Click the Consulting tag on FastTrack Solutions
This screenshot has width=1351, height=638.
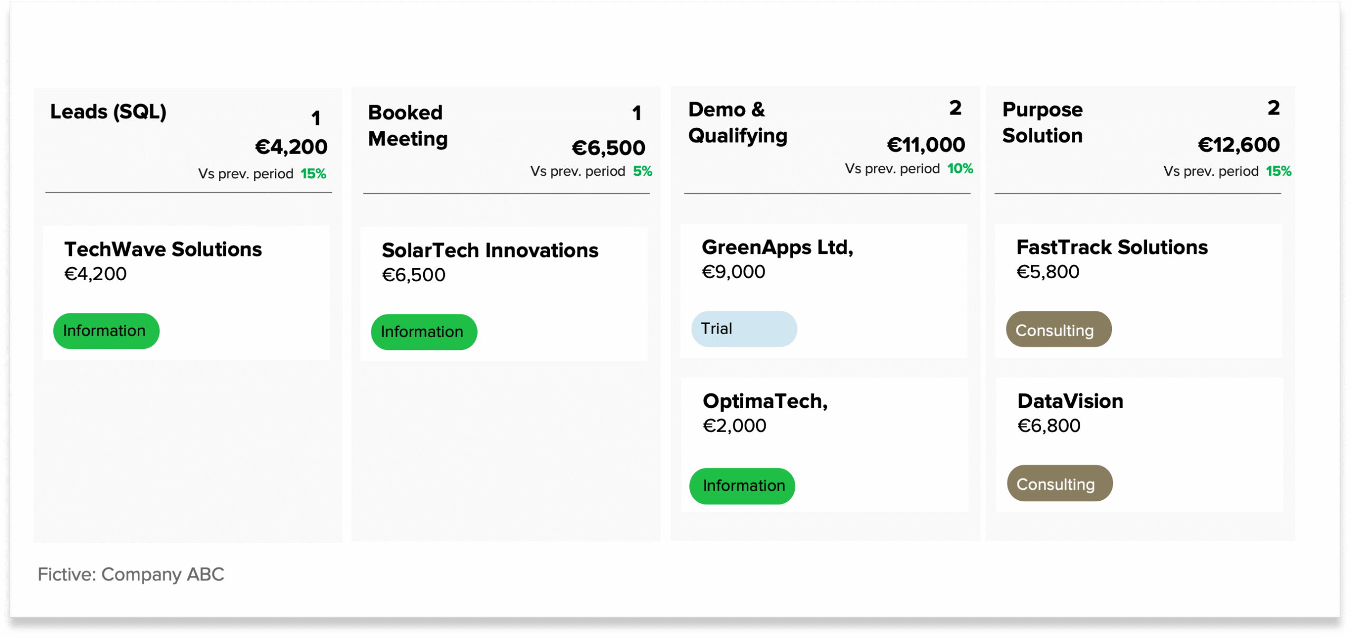coord(1058,330)
